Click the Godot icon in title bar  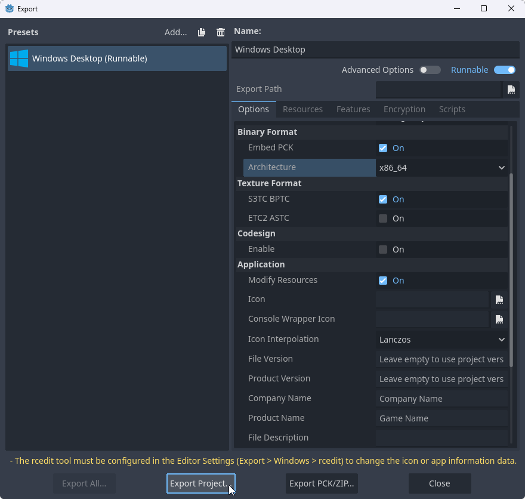[x=10, y=9]
